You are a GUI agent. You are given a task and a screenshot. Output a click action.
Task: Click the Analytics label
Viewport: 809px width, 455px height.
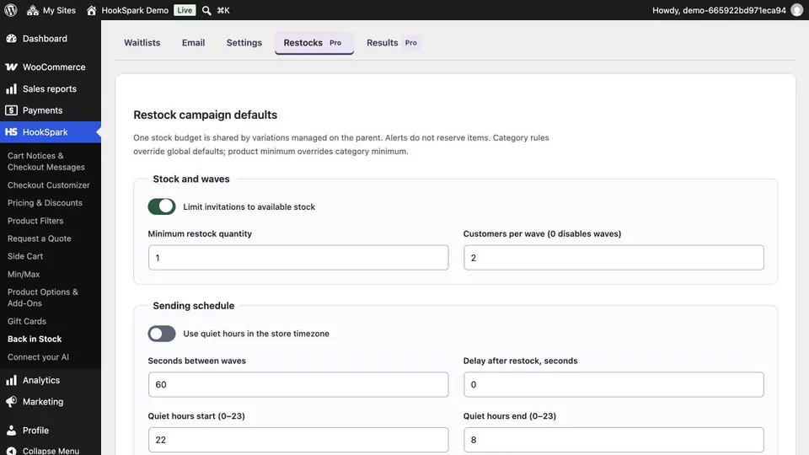click(x=41, y=380)
